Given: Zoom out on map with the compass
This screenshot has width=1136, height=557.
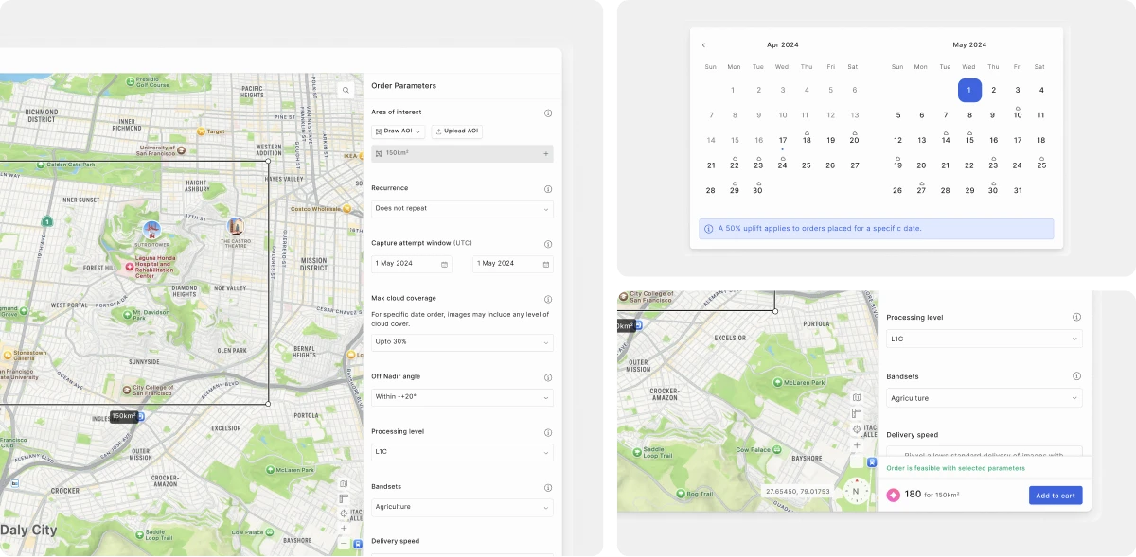Looking at the screenshot, I should (857, 461).
